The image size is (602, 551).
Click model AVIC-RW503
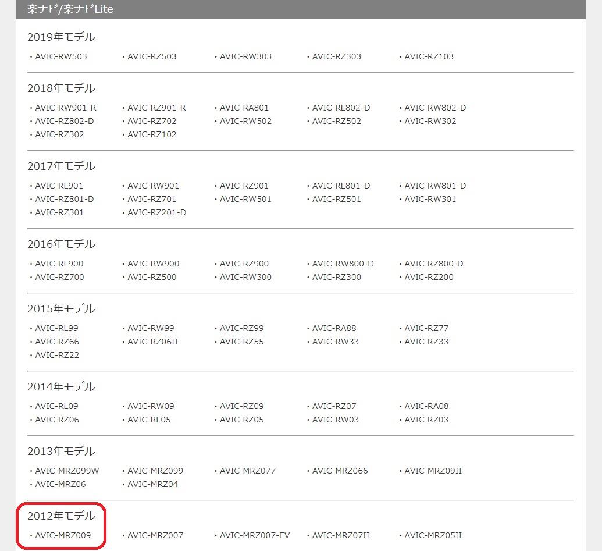(x=61, y=56)
